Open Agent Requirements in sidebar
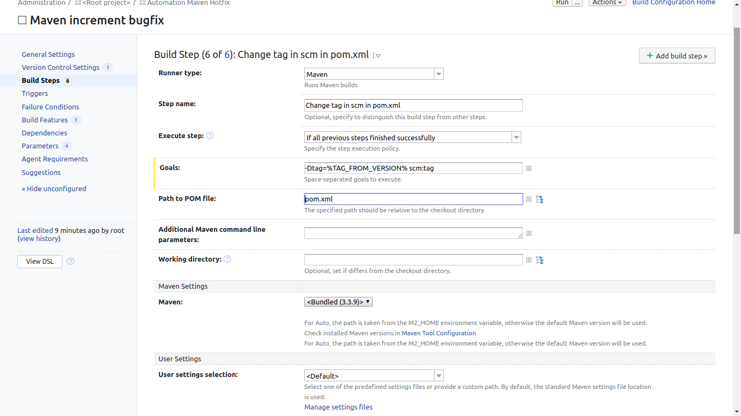This screenshot has height=416, width=741. click(x=55, y=159)
